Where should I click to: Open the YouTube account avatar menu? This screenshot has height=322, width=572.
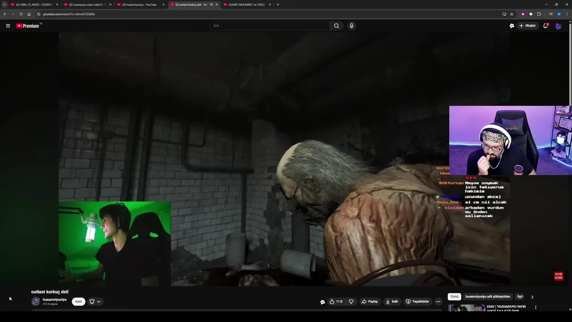[558, 25]
